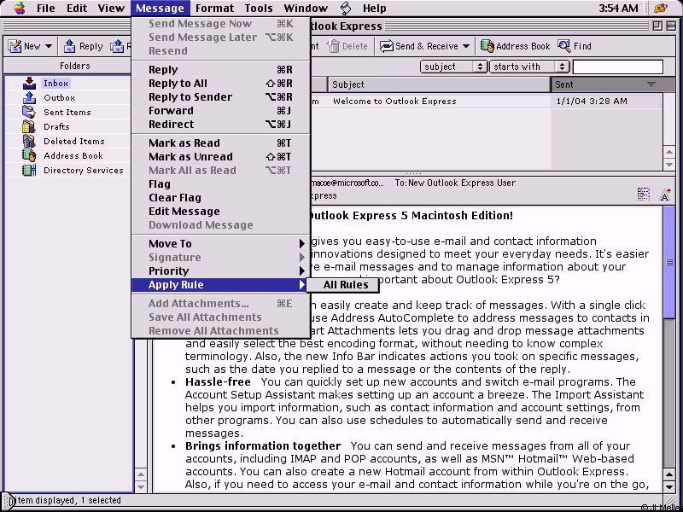Open the Format menu
The width and height of the screenshot is (683, 512).
[x=215, y=8]
